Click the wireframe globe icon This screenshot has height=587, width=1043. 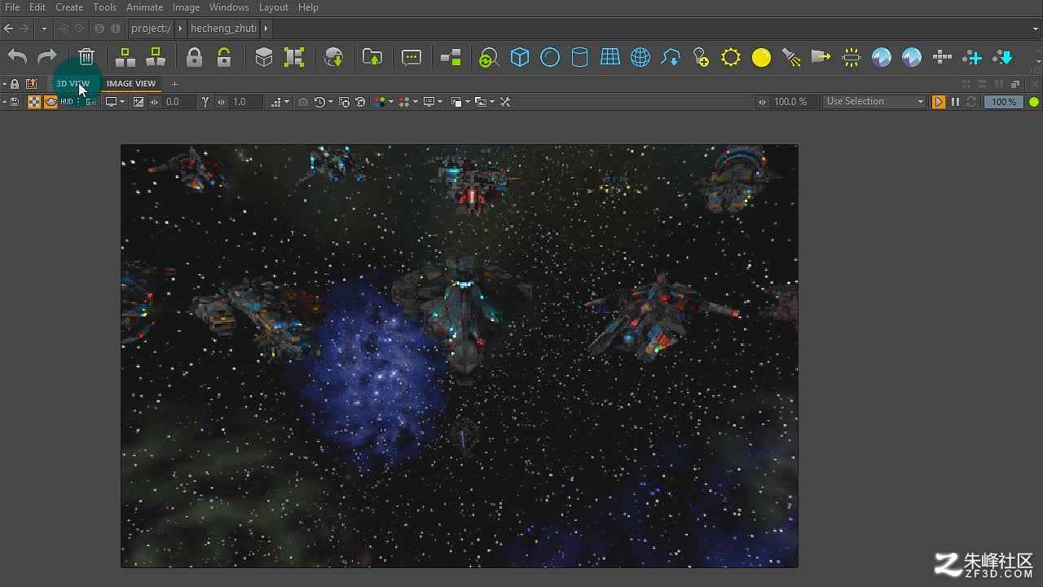(x=640, y=57)
